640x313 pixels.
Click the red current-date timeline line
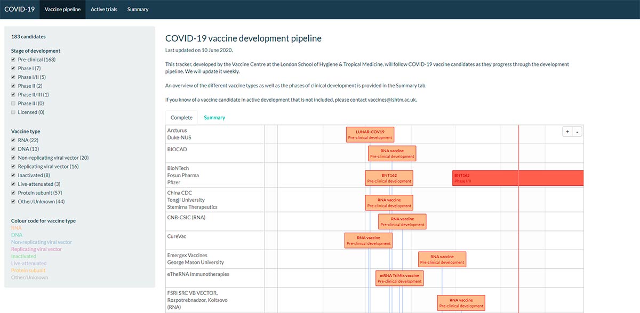tap(519, 218)
